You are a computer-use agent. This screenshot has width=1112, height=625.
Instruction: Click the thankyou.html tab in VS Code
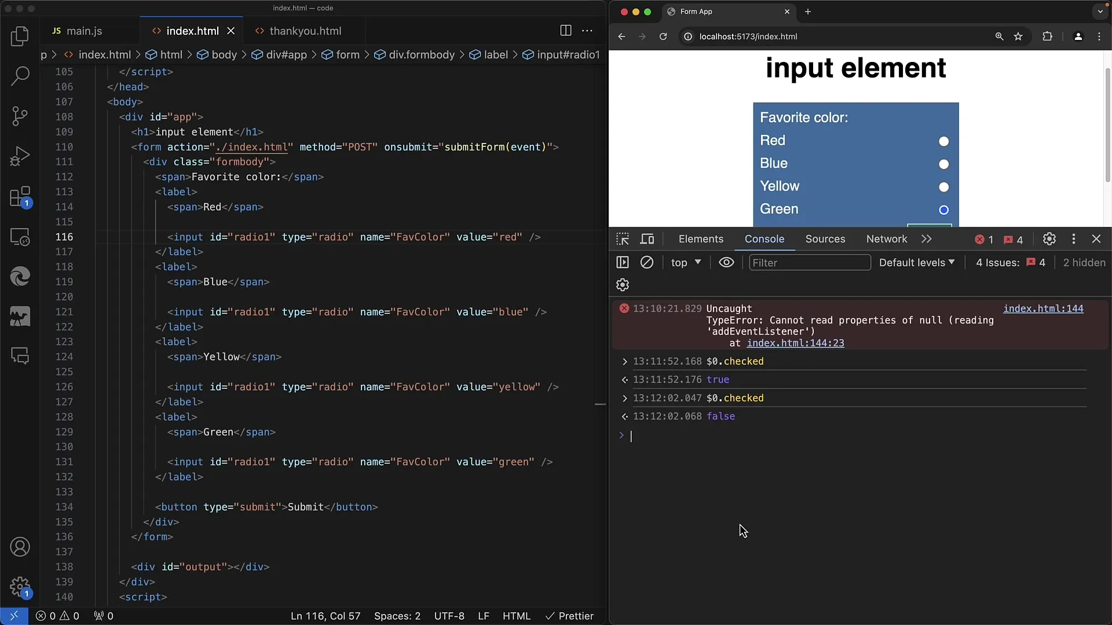click(x=305, y=31)
